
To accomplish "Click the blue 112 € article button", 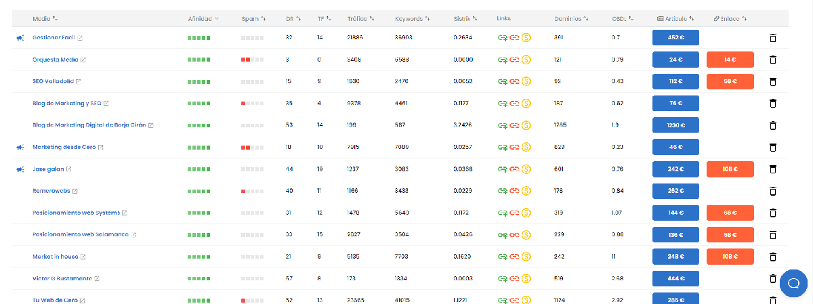I will 675,82.
